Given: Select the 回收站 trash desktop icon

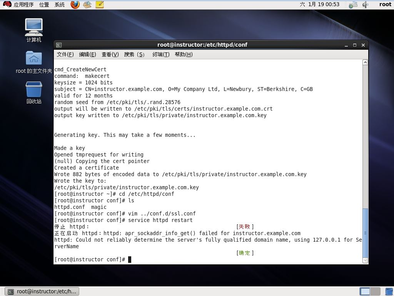Looking at the screenshot, I should coord(34,92).
